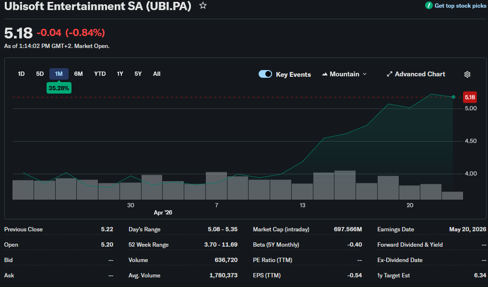Click the -0.04 (-0.84%) price change
This screenshot has width=488, height=287.
(x=71, y=33)
